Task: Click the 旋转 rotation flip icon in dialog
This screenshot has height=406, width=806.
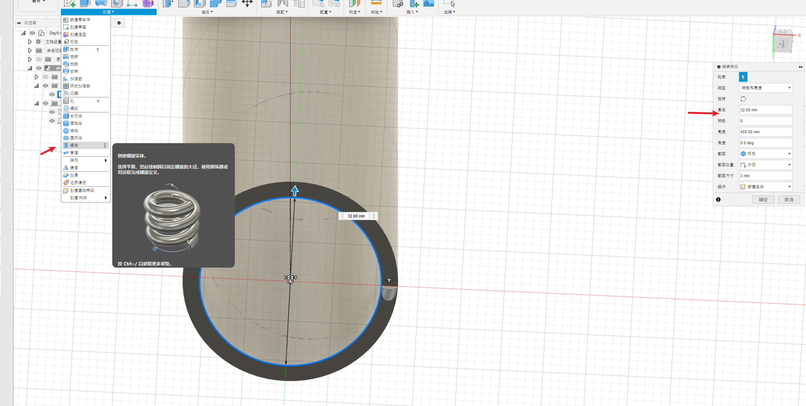Action: (743, 99)
